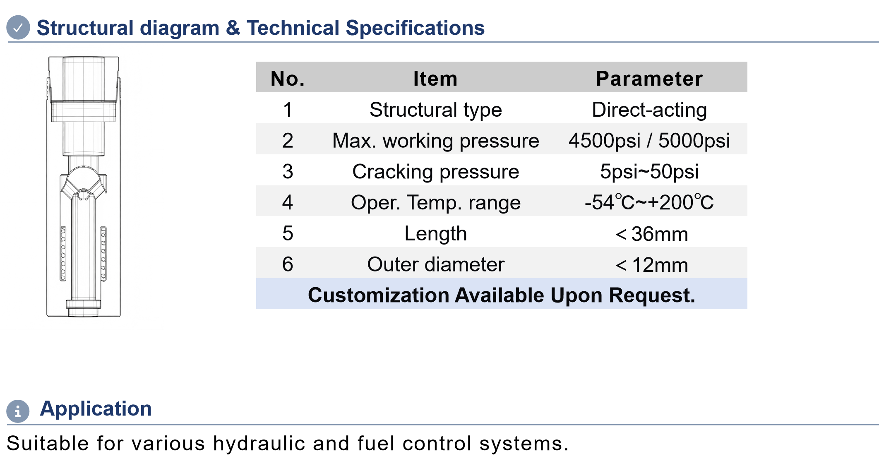Click the checkmark icon beside Structural diagram heading
This screenshot has width=879, height=468.
coord(18,27)
